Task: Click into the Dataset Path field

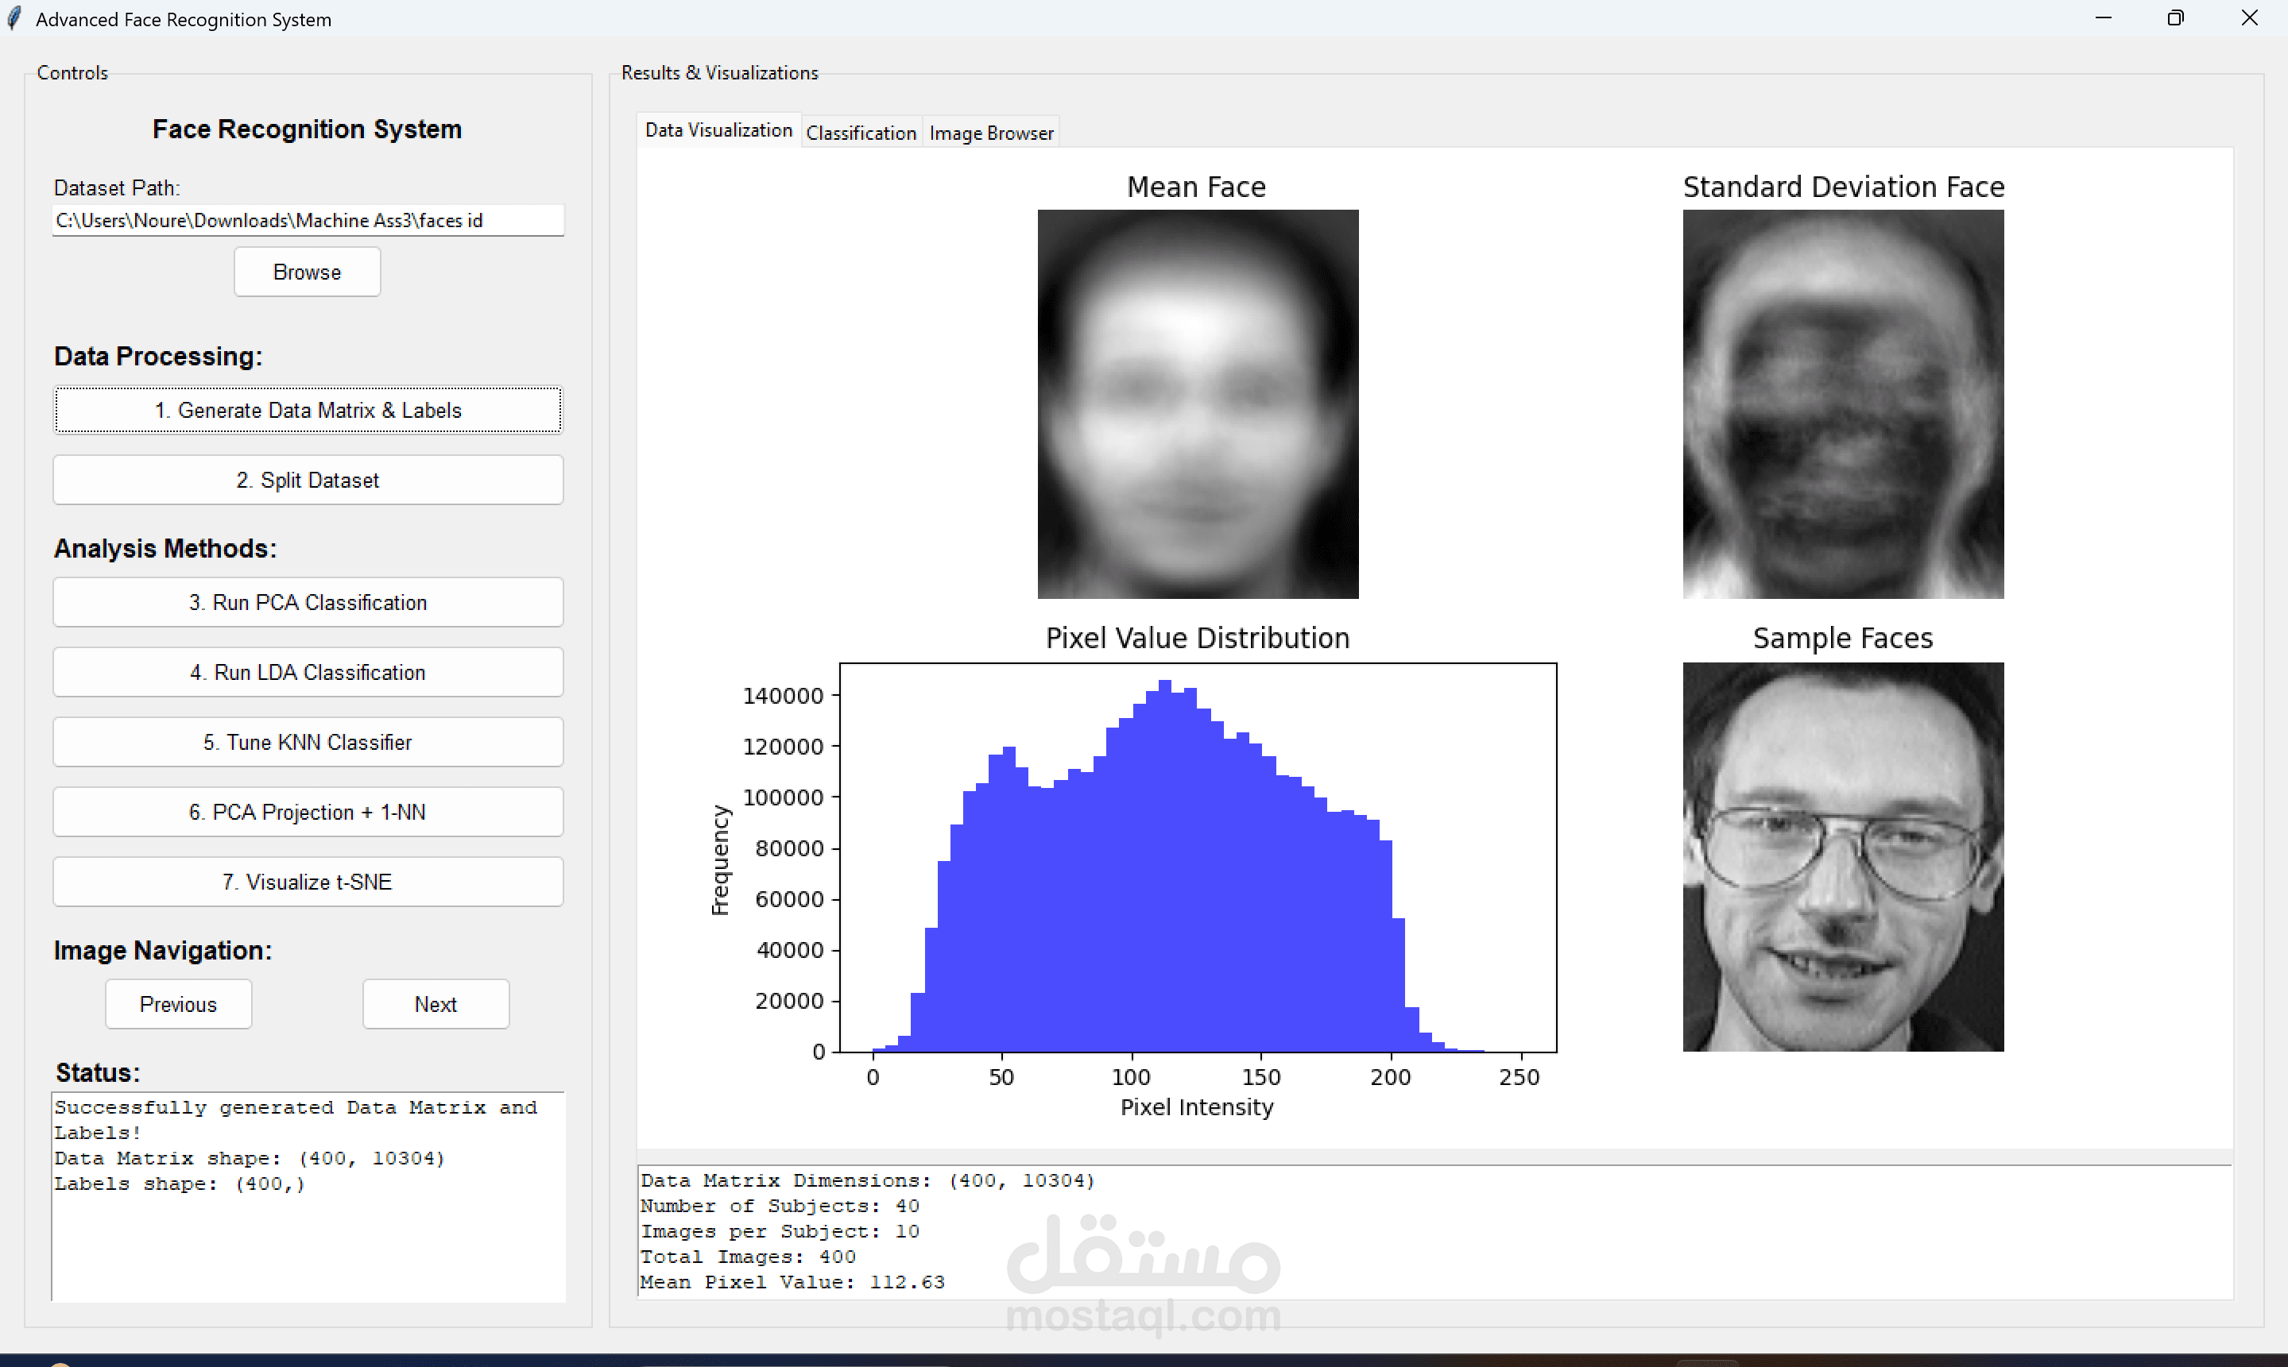Action: tap(308, 220)
